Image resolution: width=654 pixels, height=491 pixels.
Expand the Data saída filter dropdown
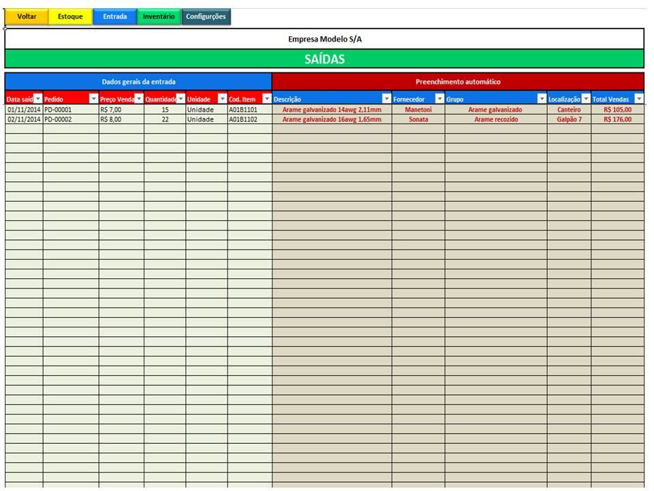click(x=38, y=99)
